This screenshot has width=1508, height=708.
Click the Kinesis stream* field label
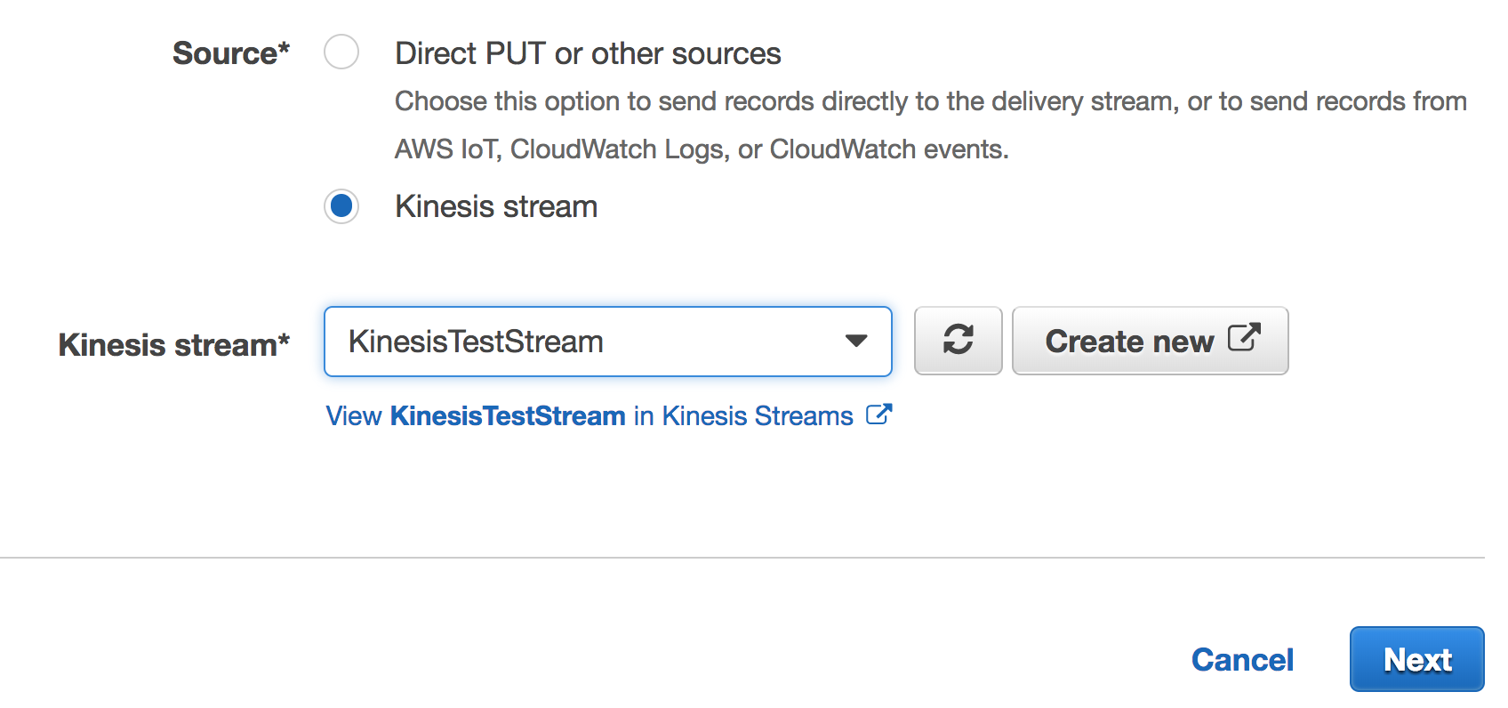pos(174,345)
